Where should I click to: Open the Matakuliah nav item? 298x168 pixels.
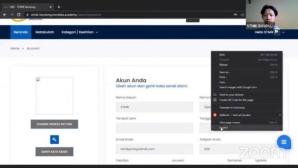[x=45, y=32]
